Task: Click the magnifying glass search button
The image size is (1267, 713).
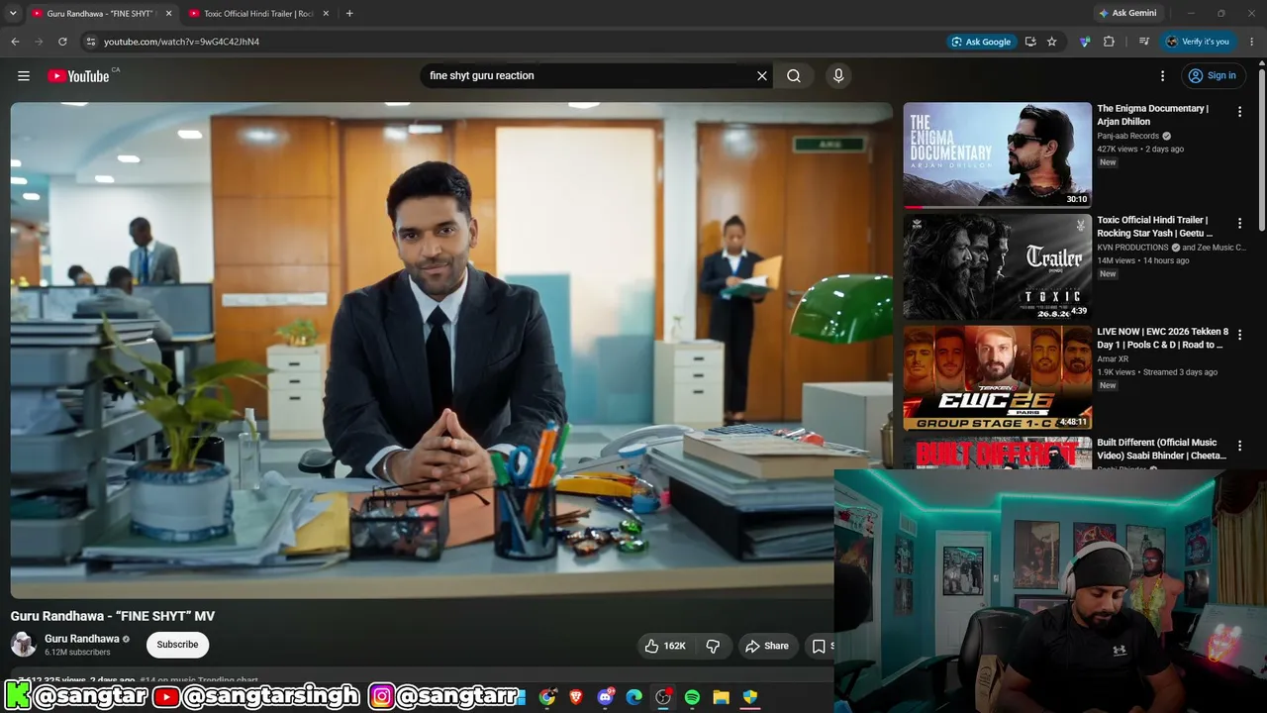Action: pyautogui.click(x=794, y=76)
